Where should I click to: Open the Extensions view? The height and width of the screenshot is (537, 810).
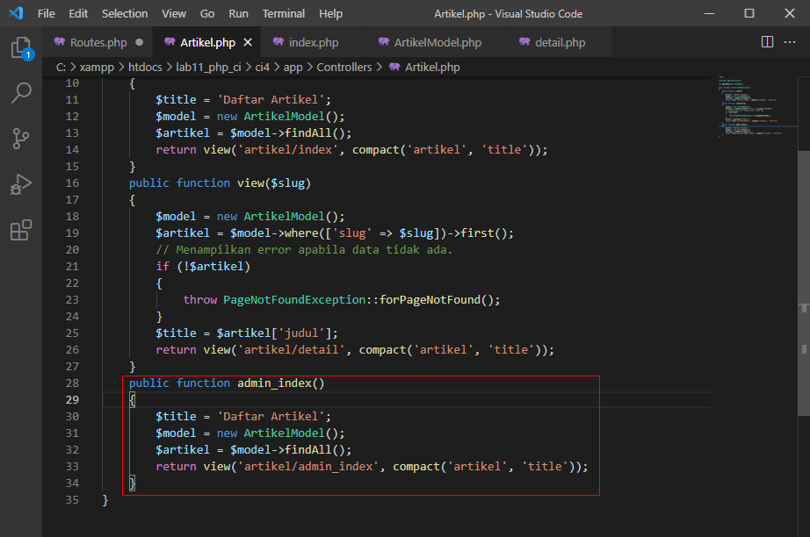pyautogui.click(x=21, y=230)
